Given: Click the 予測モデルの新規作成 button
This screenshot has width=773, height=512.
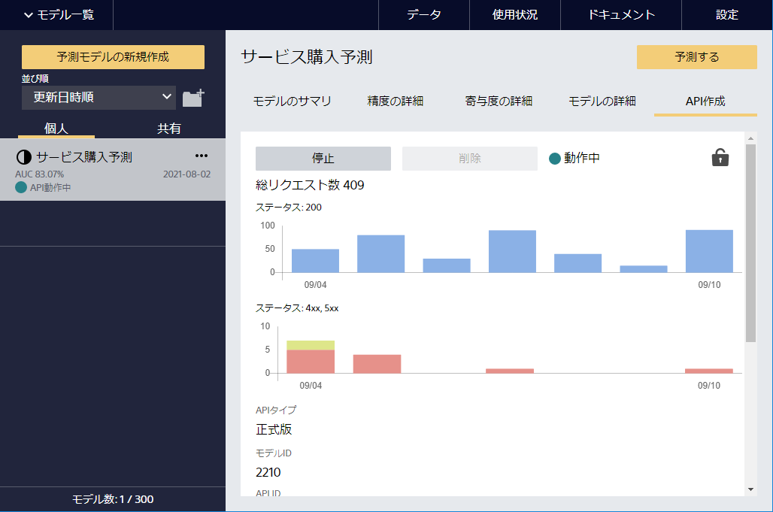Looking at the screenshot, I should (113, 56).
